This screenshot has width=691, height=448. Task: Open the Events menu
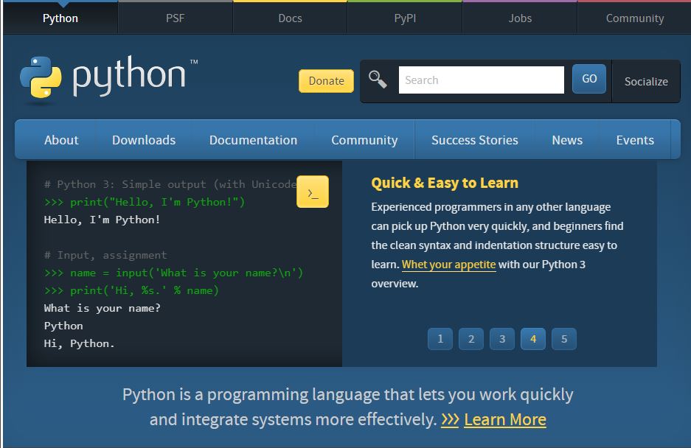pyautogui.click(x=635, y=140)
